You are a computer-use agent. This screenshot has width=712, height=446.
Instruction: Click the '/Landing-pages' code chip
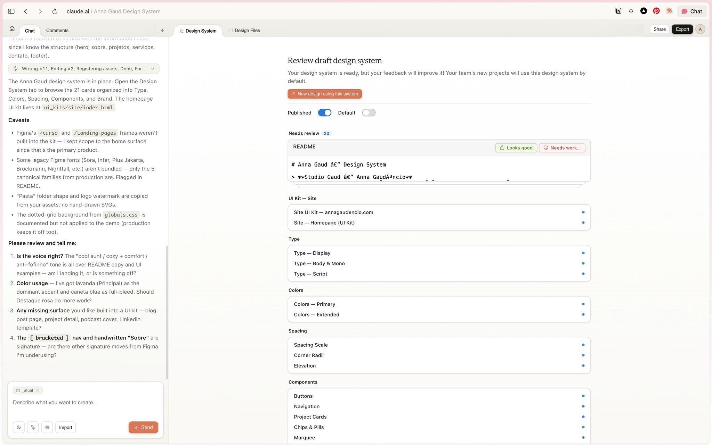coord(95,133)
